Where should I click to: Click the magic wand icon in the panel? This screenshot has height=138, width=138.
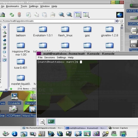(x=105, y=134)
